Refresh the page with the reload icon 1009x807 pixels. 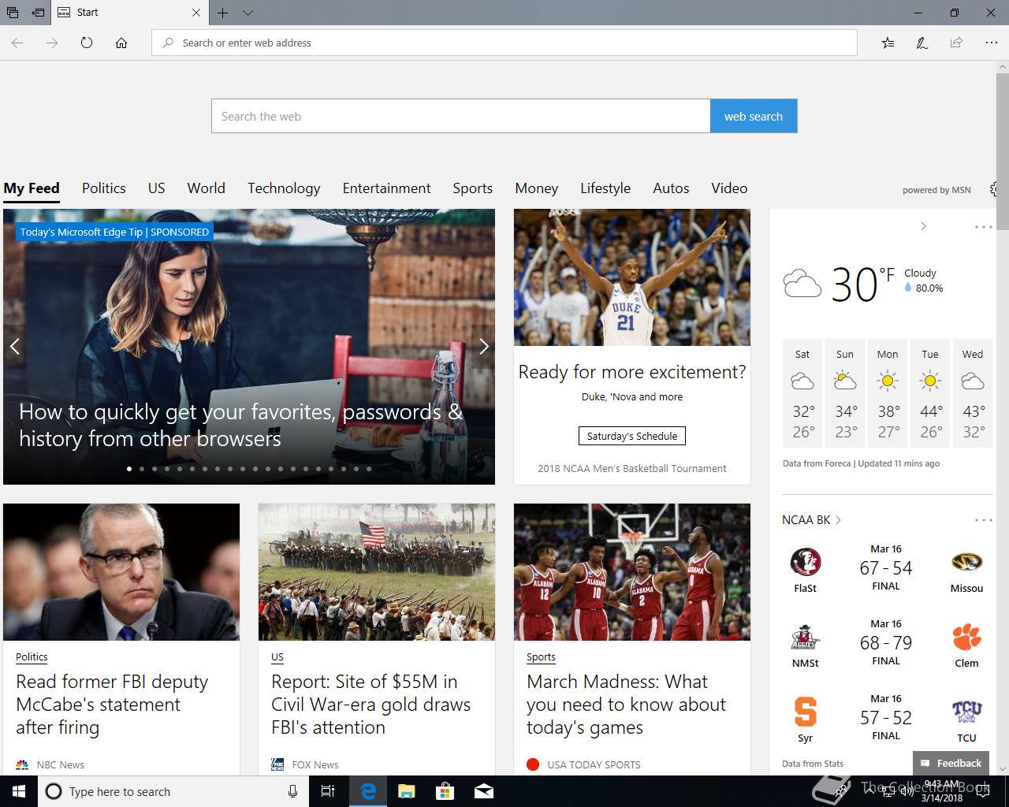pos(87,43)
